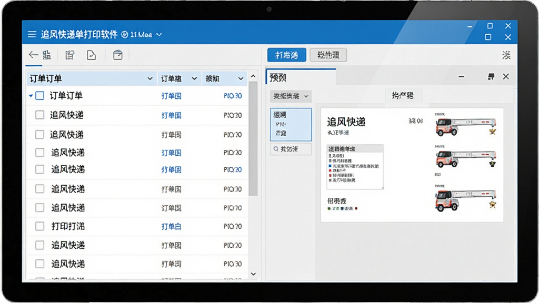Open the courier dropdown in the preview panel
The height and width of the screenshot is (303, 539).
[x=291, y=96]
